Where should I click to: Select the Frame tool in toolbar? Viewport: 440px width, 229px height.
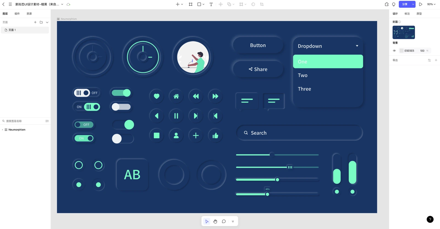[x=191, y=4]
